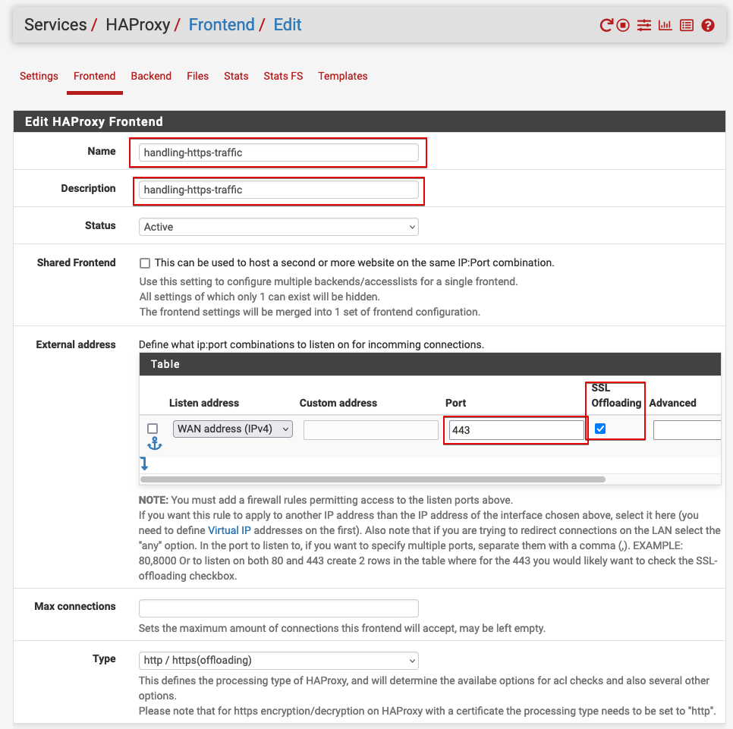
Task: Uncheck the SSL Offloading checkbox
Action: [600, 429]
